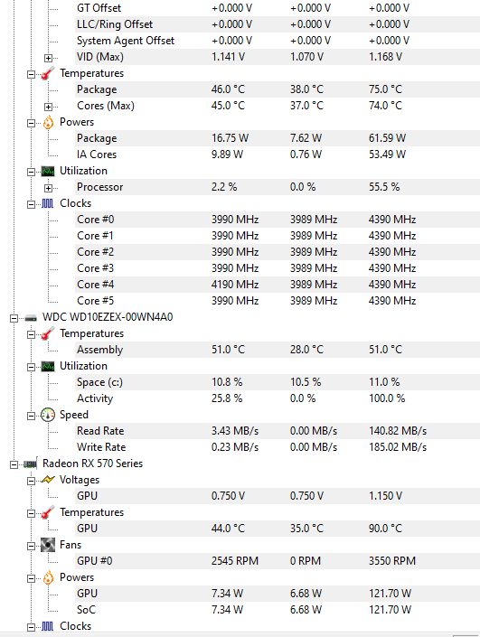Click the lightning icon beside Voltages
This screenshot has height=637, width=480.
click(x=48, y=480)
